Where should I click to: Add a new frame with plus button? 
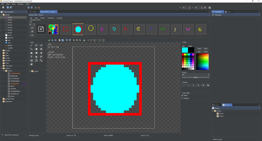(41, 29)
